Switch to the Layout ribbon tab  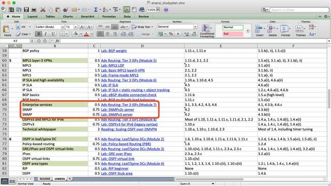pos(32,17)
